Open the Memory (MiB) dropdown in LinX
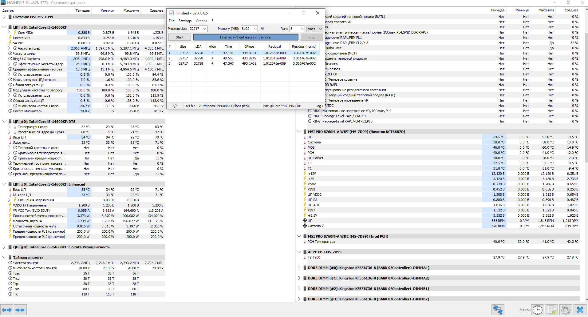 point(255,29)
